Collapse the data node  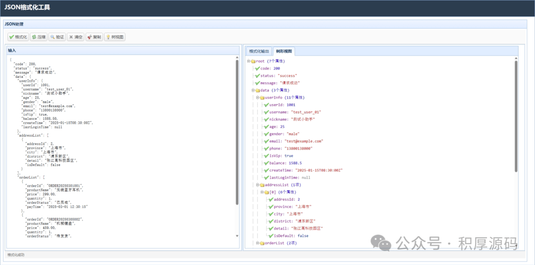click(253, 90)
